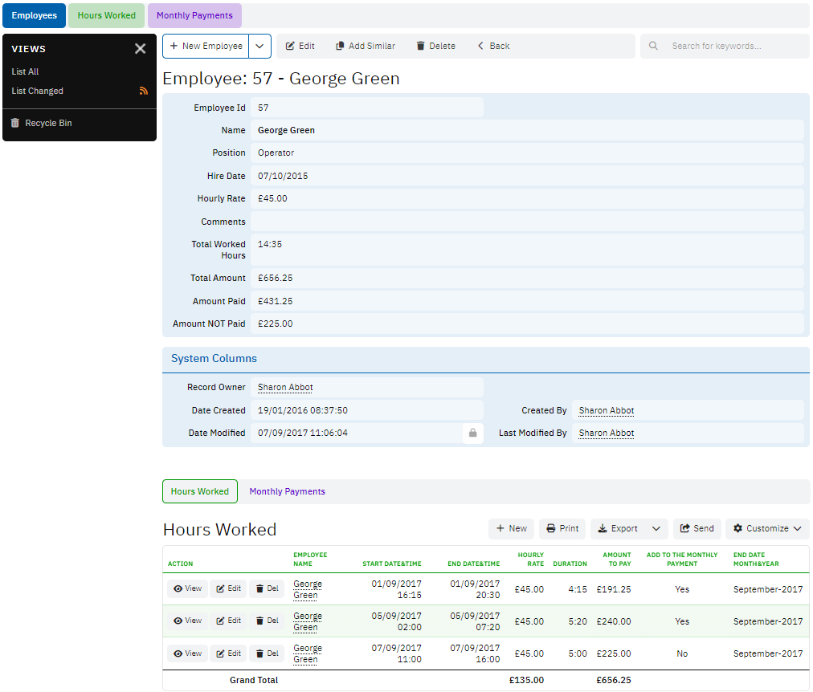This screenshot has width=813, height=692.
Task: Open the Sharon Abbot Record Owner link
Action: [285, 388]
